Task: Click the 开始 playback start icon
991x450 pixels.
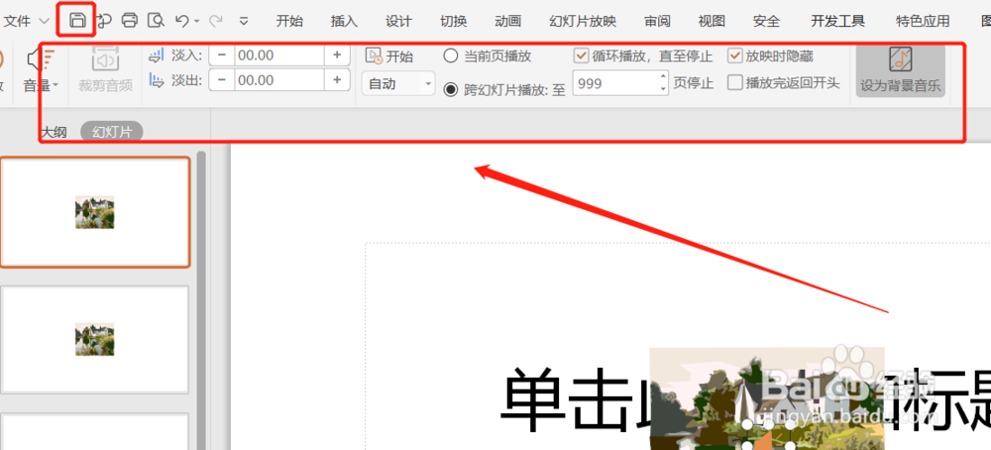Action: [x=375, y=56]
